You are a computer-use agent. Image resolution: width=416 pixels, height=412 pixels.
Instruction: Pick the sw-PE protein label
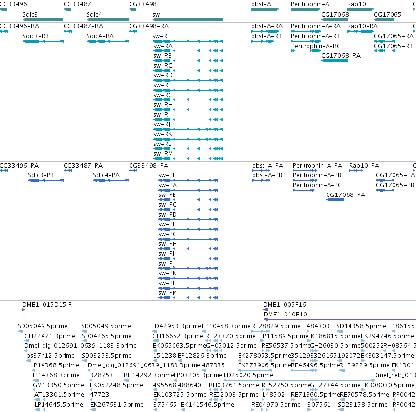(x=167, y=175)
